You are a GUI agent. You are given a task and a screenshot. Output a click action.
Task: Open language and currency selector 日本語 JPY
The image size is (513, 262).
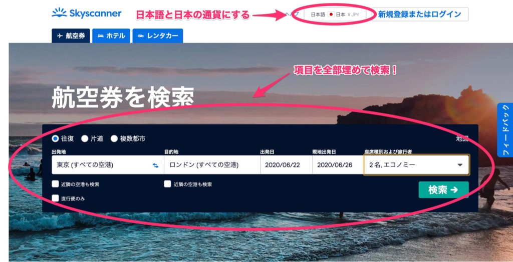coord(335,14)
